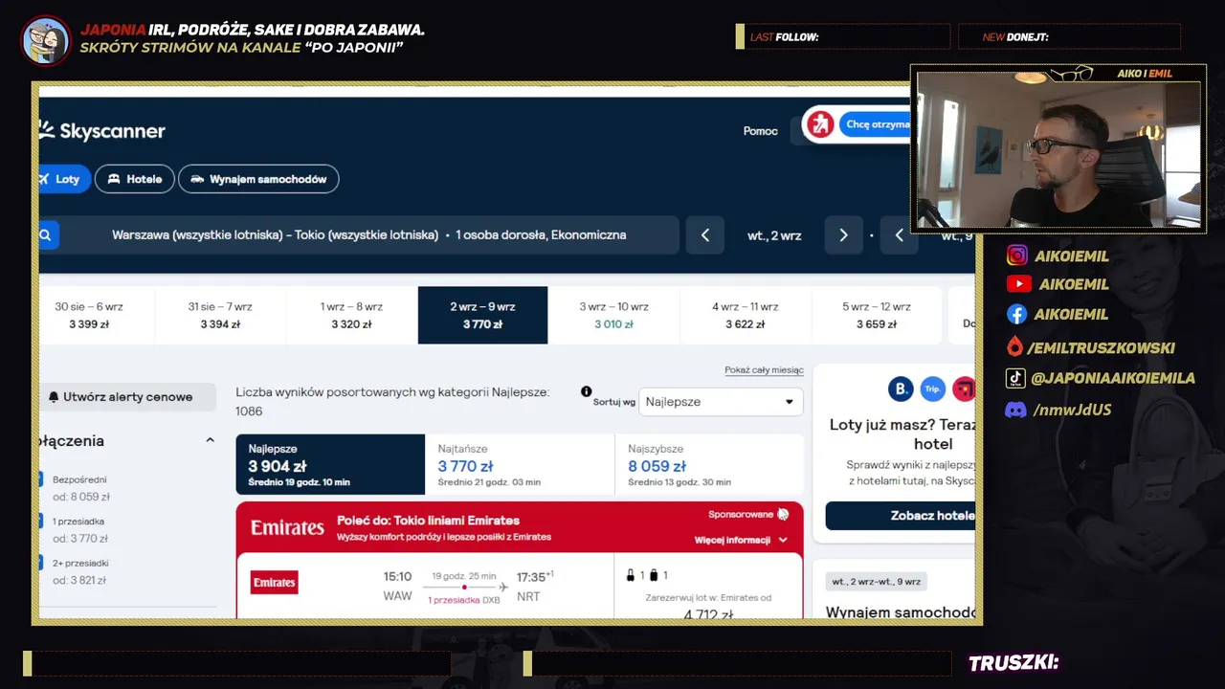
Task: Select the 5 wrz – 12 wrz date option
Action: pyautogui.click(x=877, y=315)
